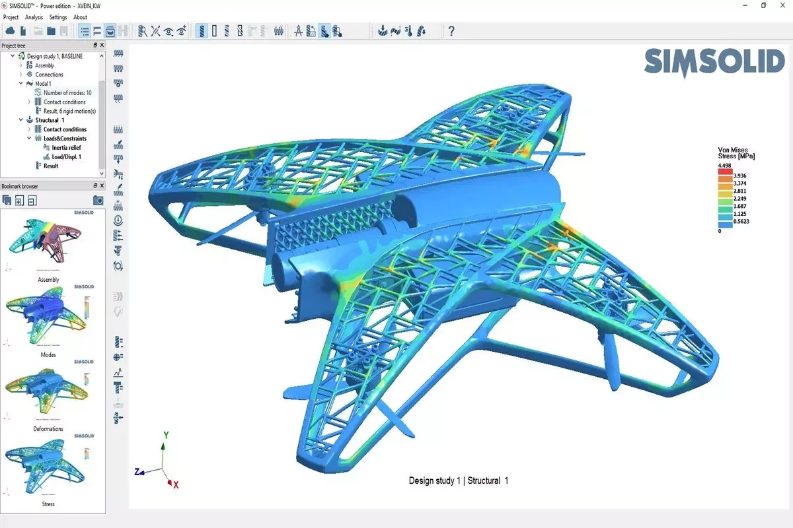Select Inertia relief in the project tree

65,148
